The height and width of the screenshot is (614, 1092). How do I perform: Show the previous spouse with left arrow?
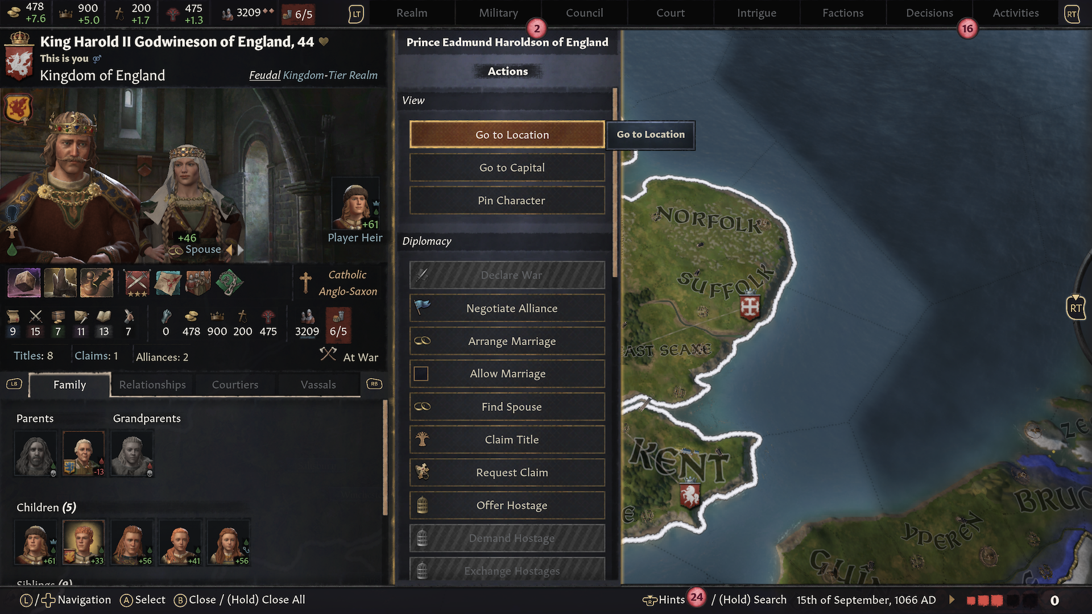tap(229, 250)
